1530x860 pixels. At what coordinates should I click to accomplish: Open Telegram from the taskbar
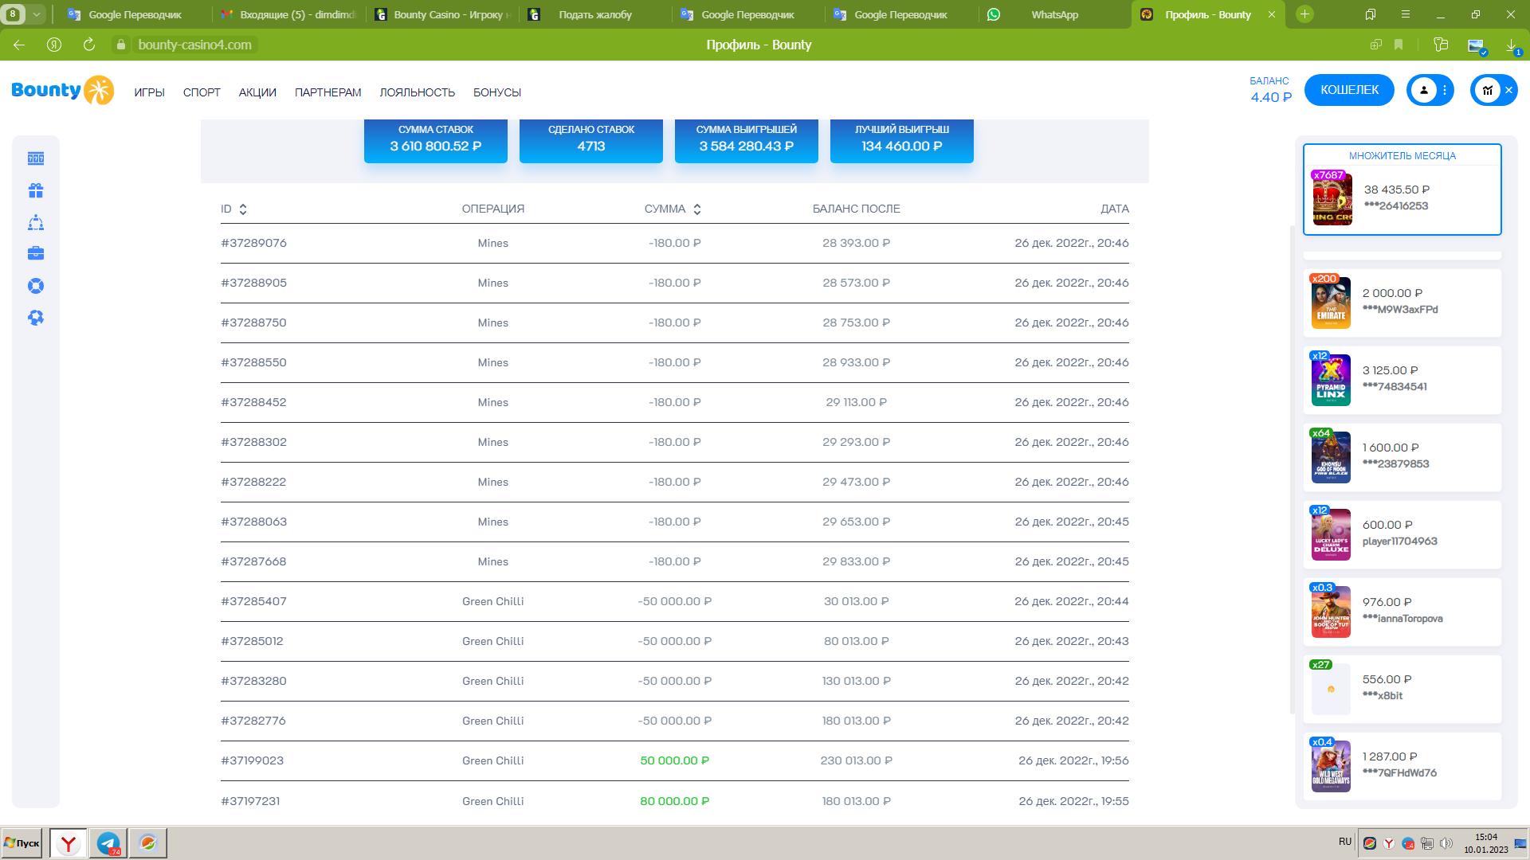108,843
